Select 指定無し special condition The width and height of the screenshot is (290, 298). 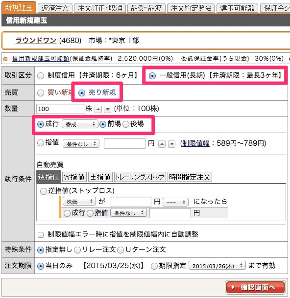pos(41,250)
